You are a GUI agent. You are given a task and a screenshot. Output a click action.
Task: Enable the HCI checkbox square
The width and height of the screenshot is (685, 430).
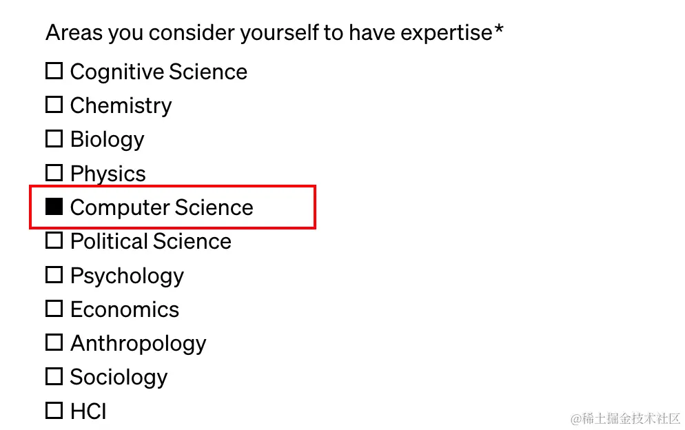coord(54,410)
